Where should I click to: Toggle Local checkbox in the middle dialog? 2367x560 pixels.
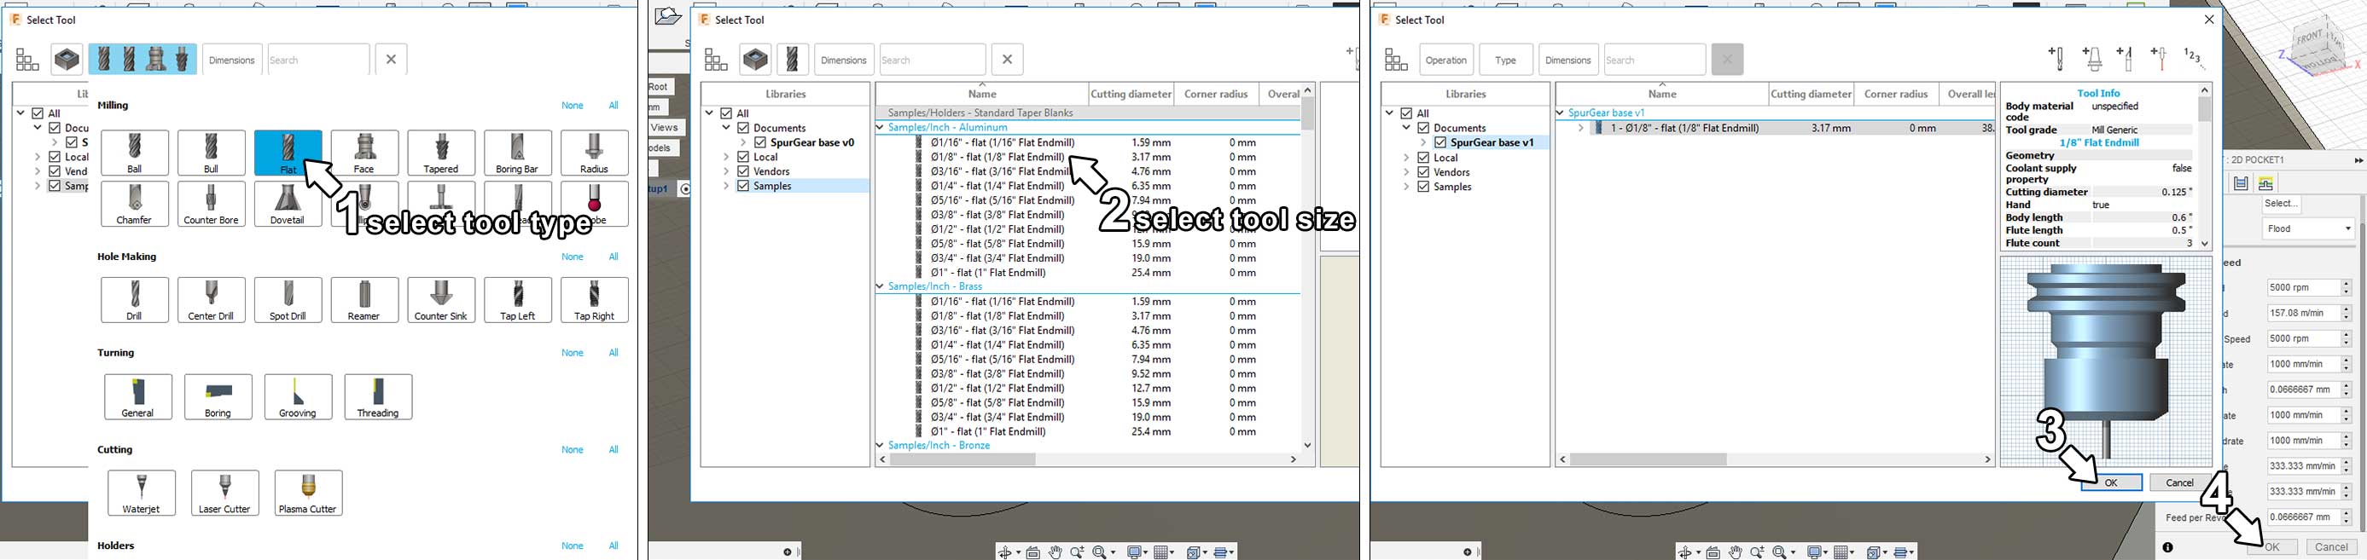[743, 157]
